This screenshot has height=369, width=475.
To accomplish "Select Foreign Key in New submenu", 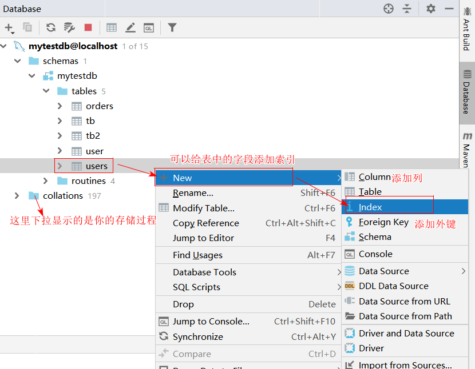I will pyautogui.click(x=405, y=222).
